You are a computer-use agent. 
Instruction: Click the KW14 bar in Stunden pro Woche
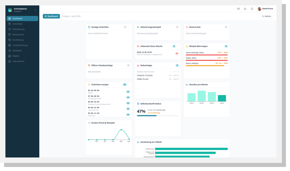coord(222,98)
